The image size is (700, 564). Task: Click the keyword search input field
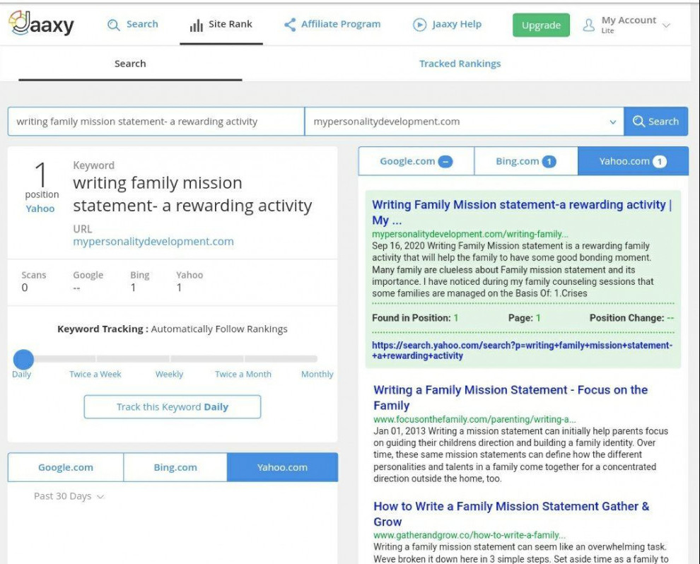click(156, 122)
